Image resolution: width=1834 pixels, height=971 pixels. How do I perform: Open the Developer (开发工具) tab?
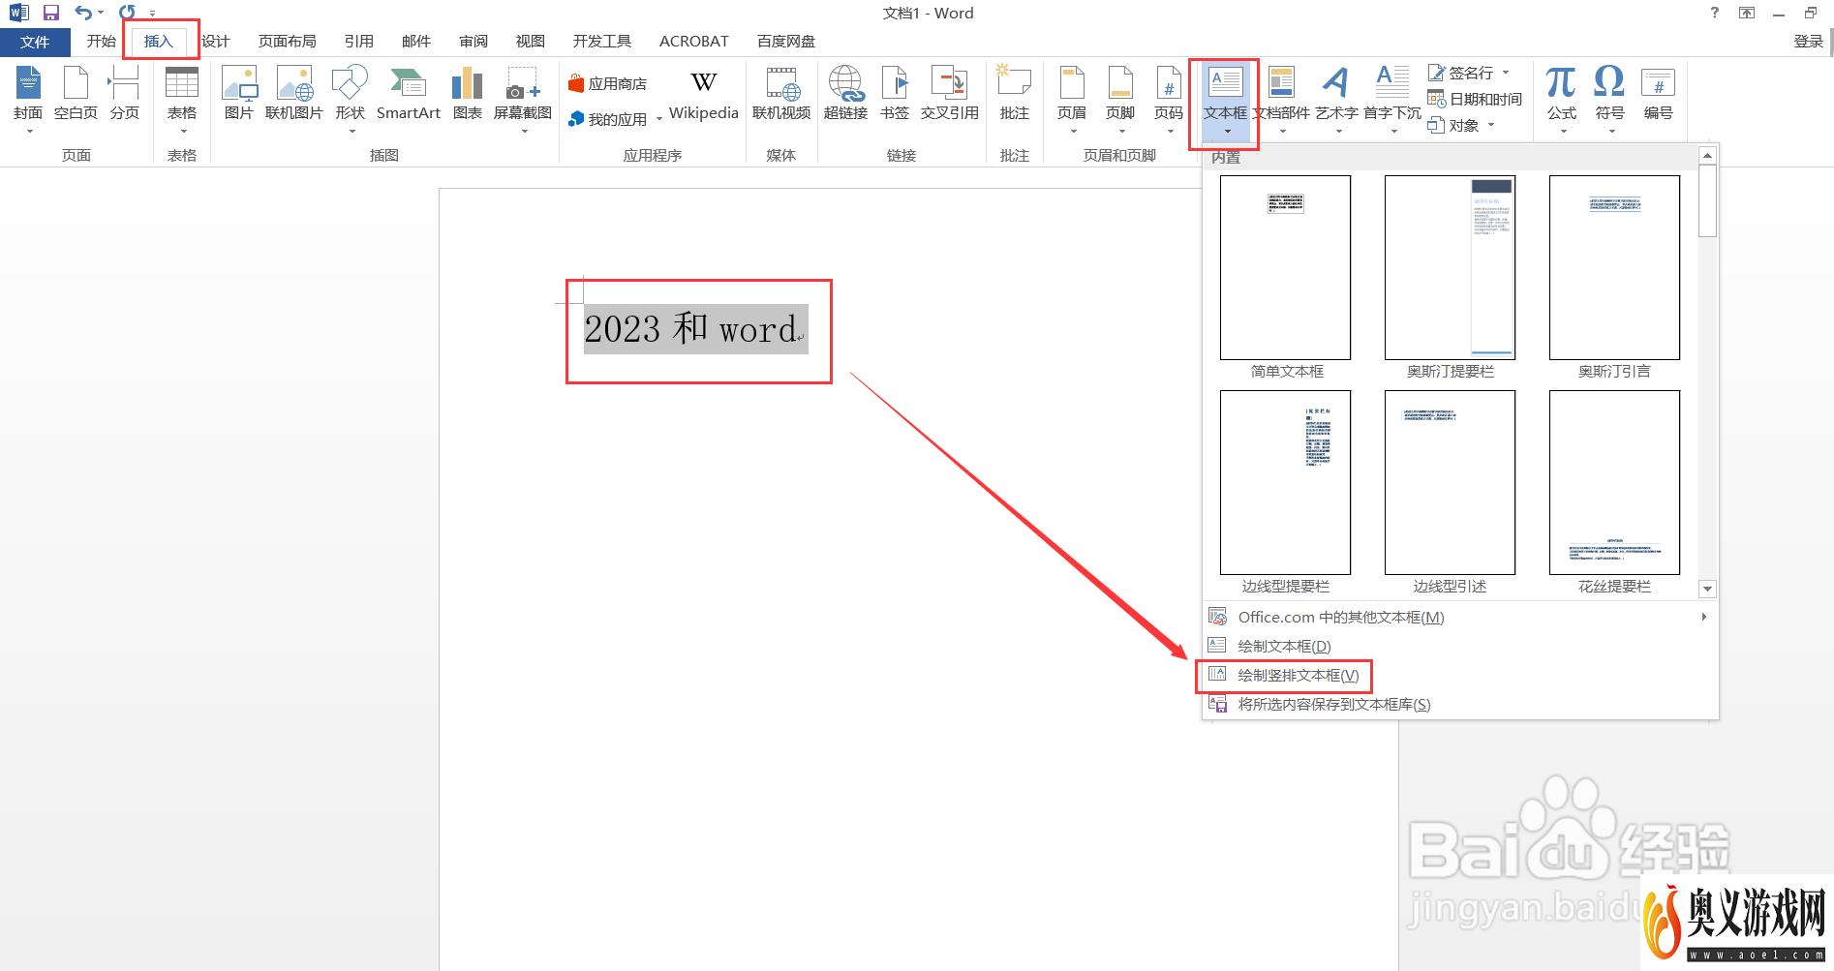tap(602, 41)
